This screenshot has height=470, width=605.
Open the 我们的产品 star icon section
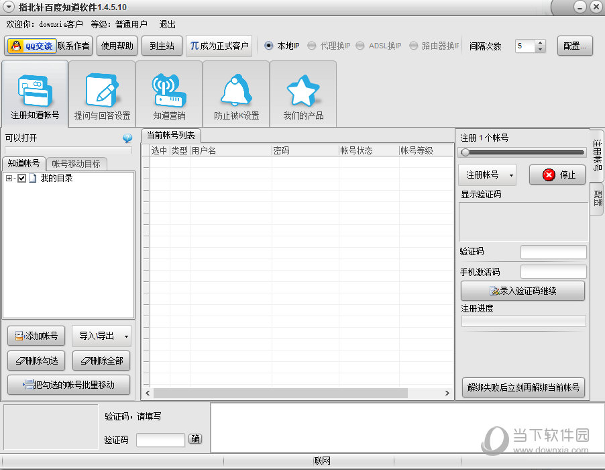point(303,93)
